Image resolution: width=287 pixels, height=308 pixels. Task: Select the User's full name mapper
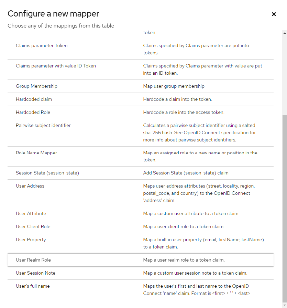(x=33, y=286)
